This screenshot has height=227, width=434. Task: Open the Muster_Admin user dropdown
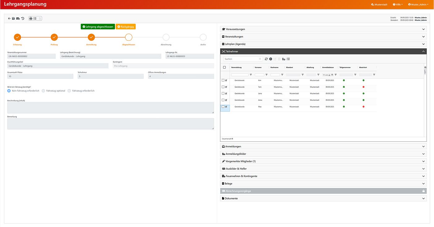click(418, 5)
